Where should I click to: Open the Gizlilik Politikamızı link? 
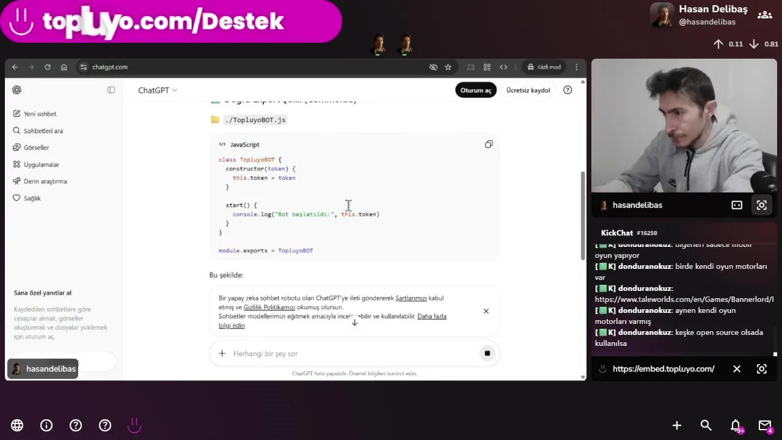[x=269, y=307]
